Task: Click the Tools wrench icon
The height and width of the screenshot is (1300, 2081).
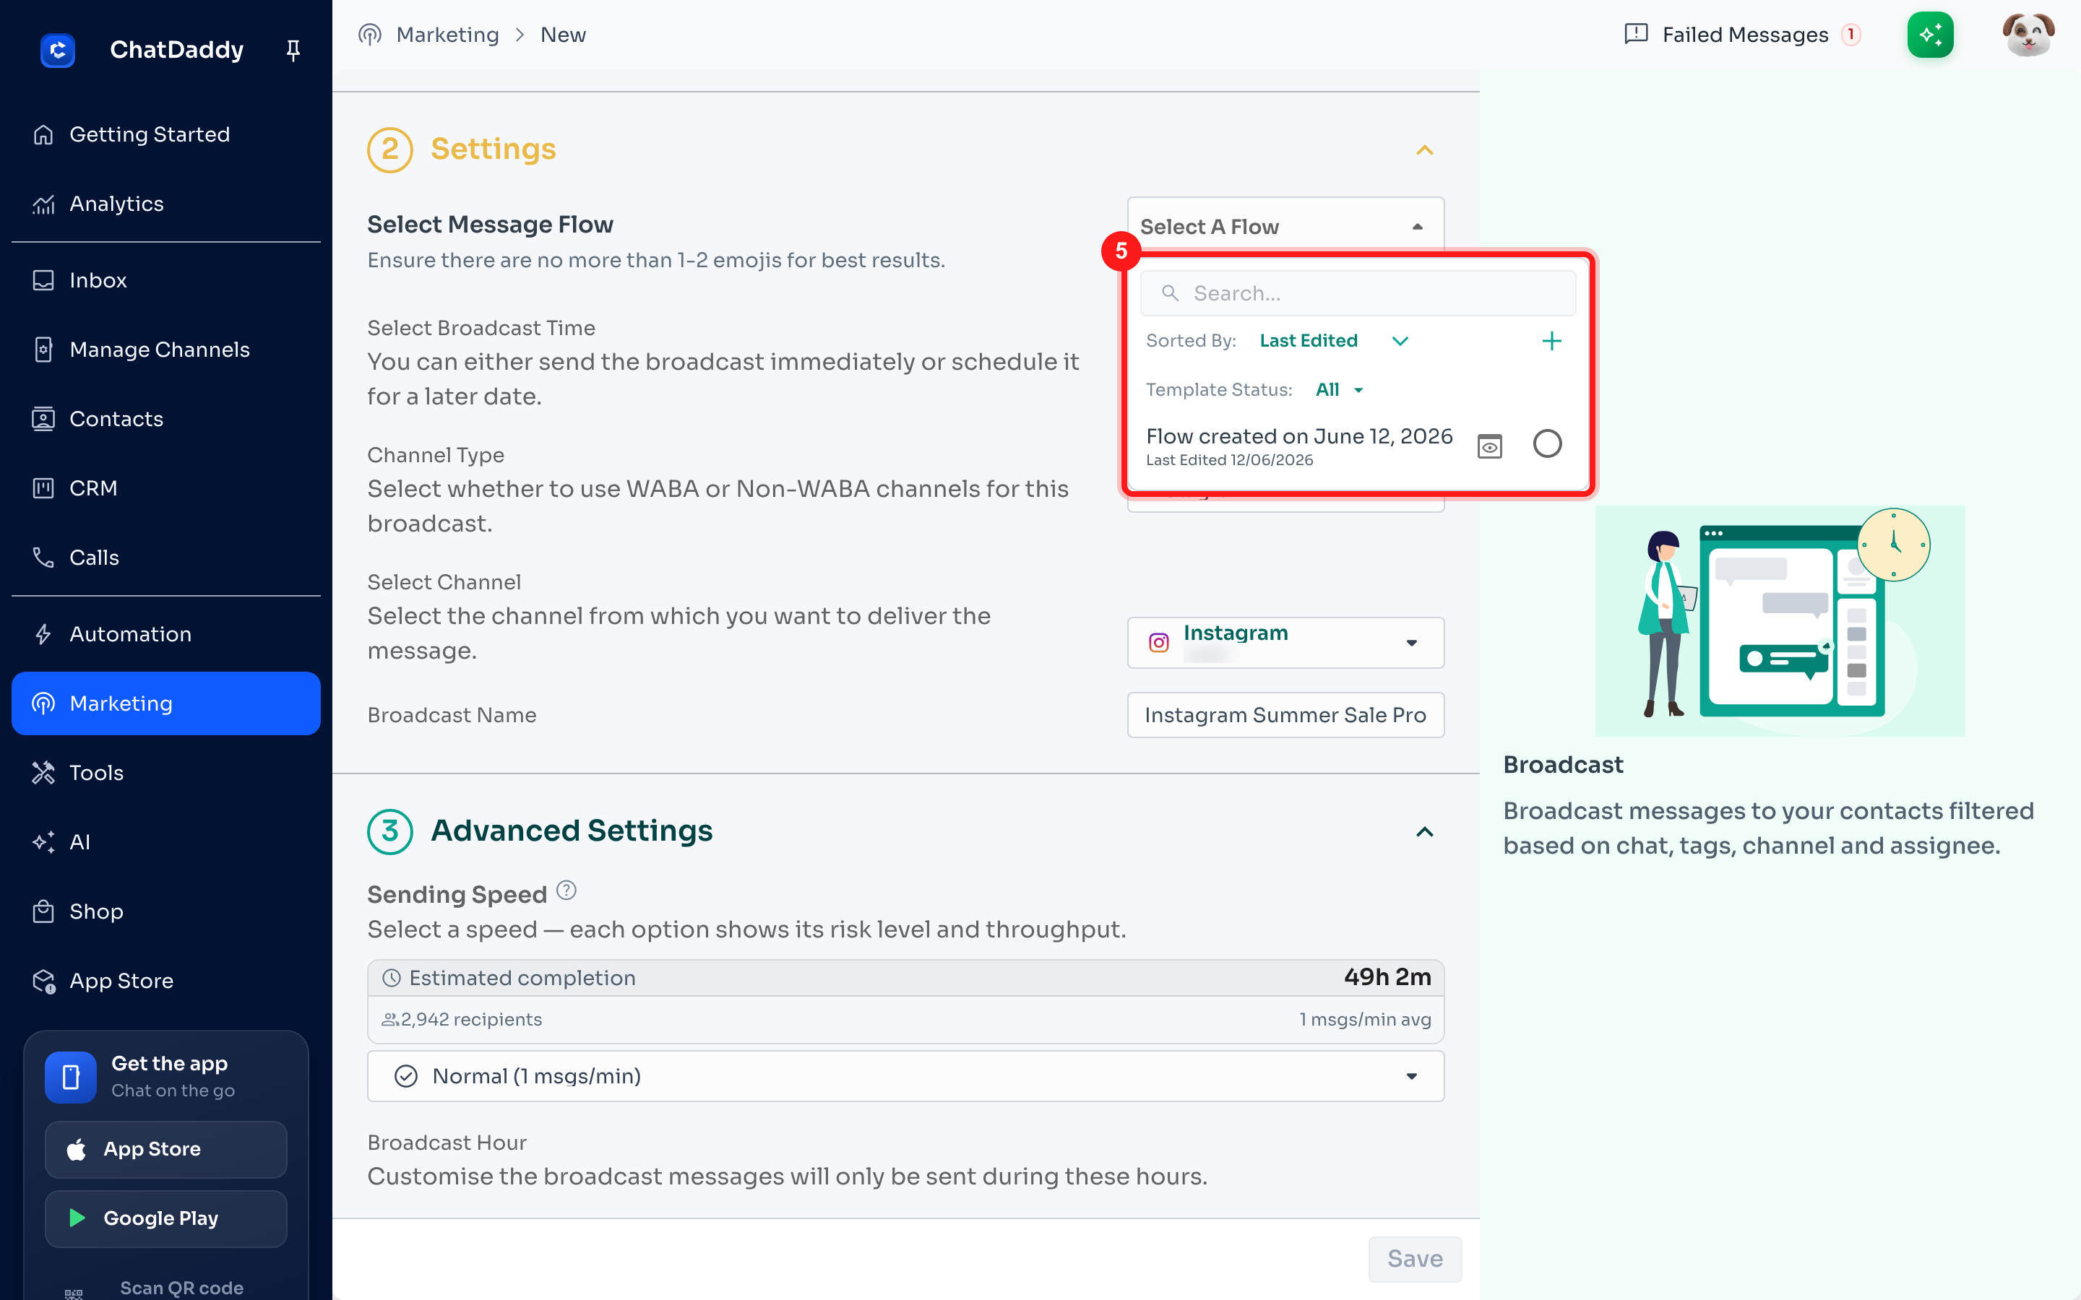Action: point(43,773)
